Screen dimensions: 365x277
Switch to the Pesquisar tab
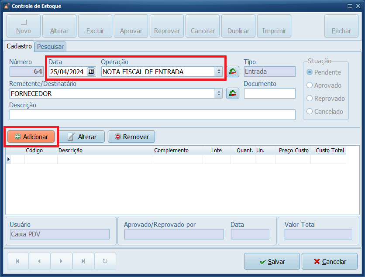point(50,46)
